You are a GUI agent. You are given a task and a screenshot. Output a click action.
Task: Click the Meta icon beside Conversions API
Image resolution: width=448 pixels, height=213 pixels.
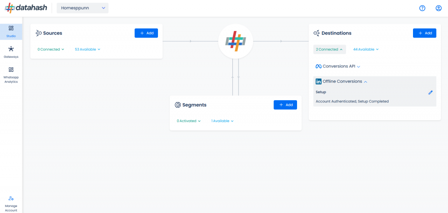pos(318,66)
